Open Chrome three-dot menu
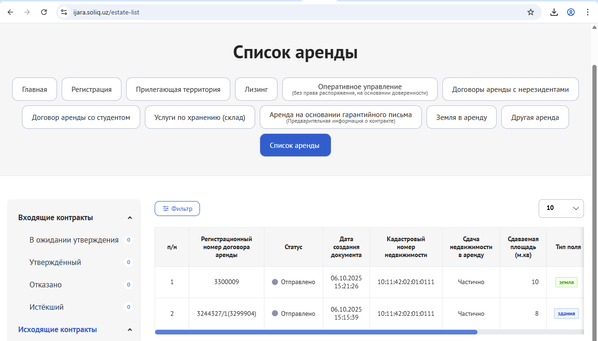The height and width of the screenshot is (341, 598). click(x=588, y=12)
